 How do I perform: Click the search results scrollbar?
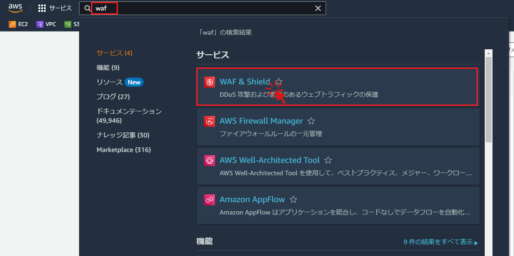(x=488, y=100)
